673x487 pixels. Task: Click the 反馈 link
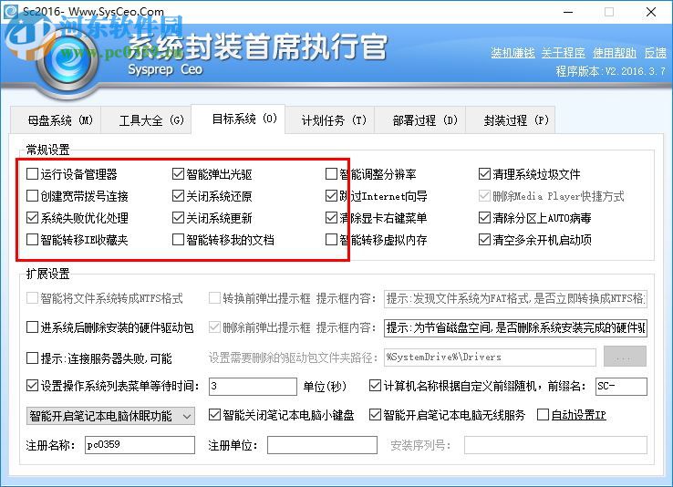tap(655, 53)
